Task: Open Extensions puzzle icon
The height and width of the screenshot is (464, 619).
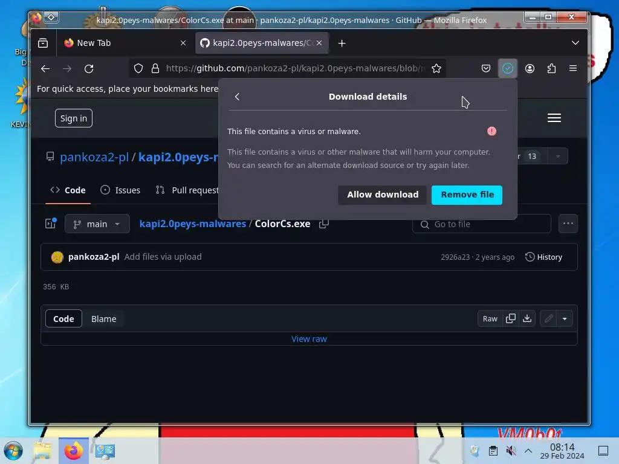Action: click(x=551, y=69)
